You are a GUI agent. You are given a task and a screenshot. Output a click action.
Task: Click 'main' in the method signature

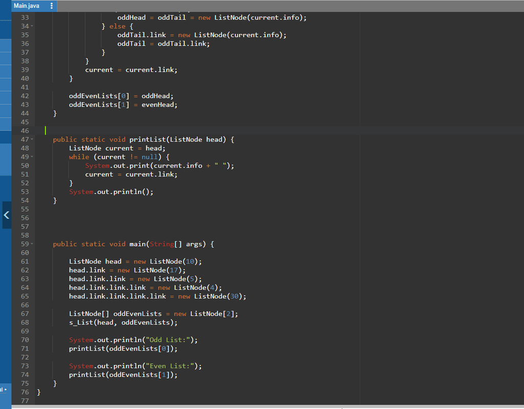pos(138,244)
